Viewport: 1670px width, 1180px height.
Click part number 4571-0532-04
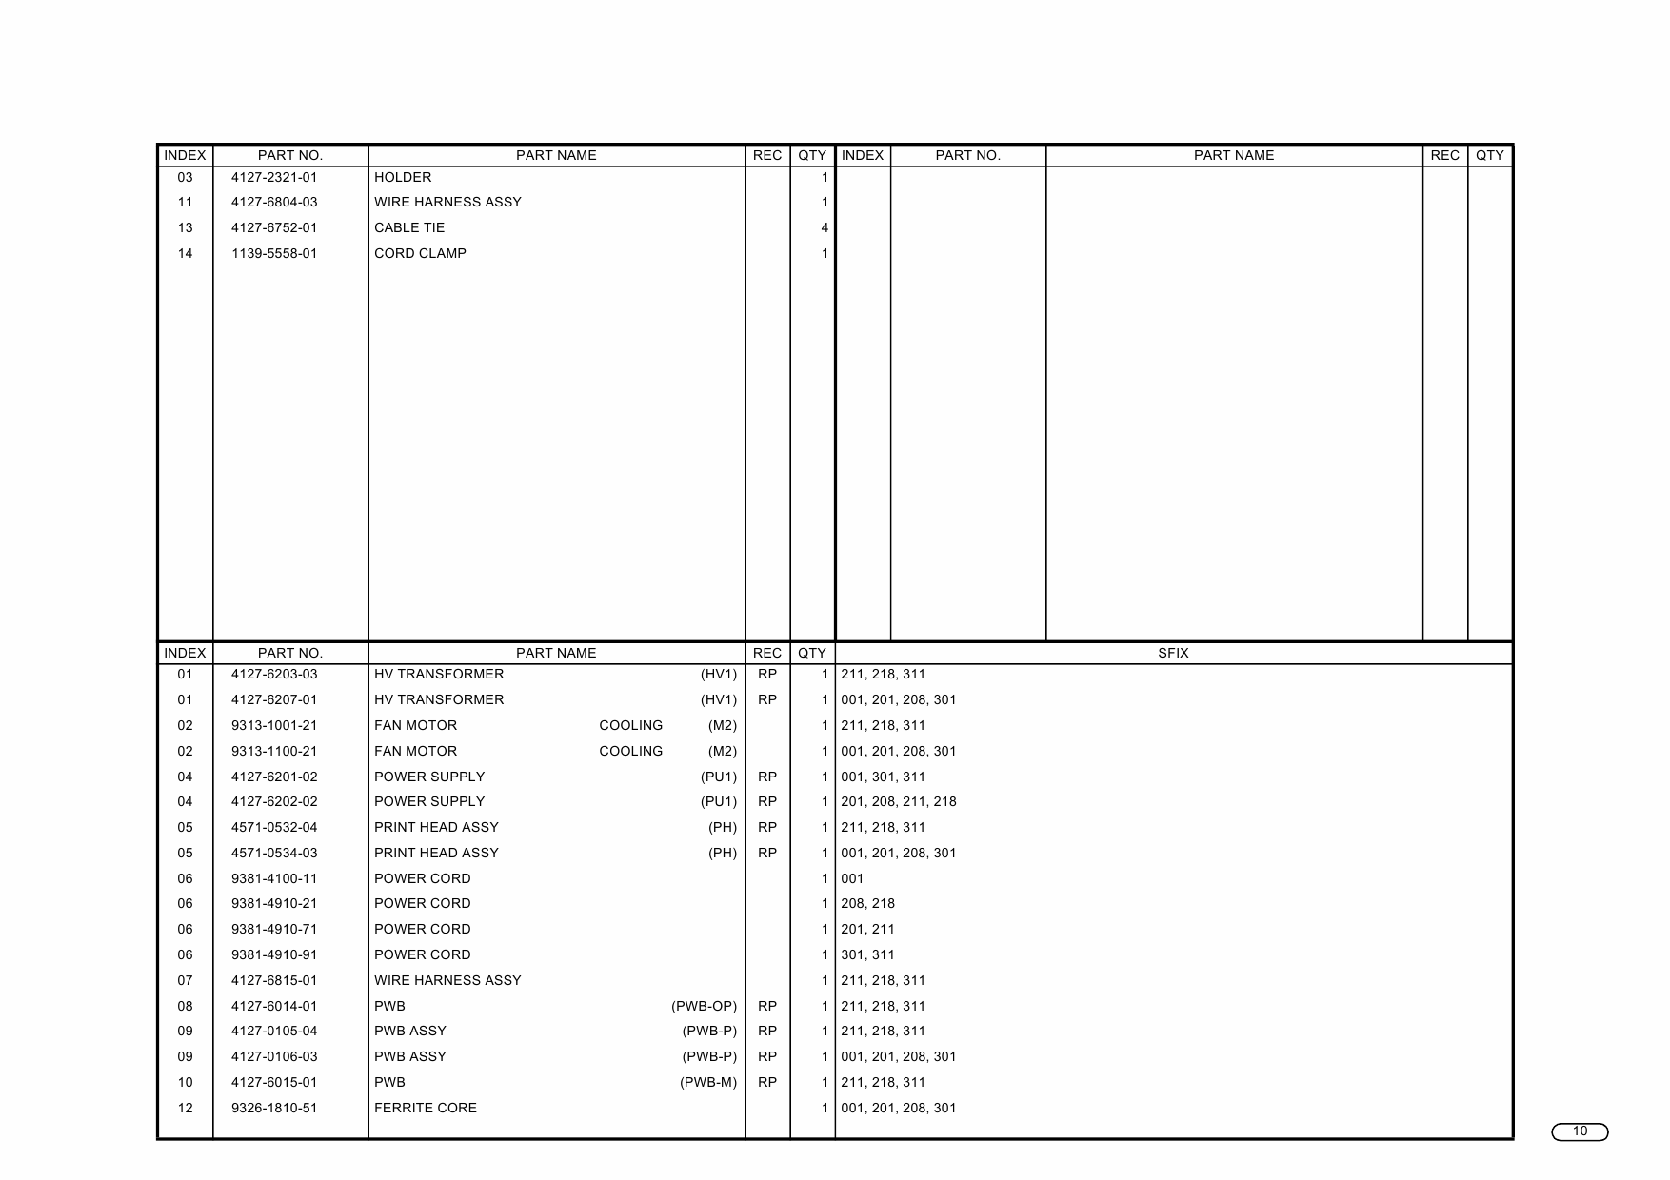(x=274, y=827)
